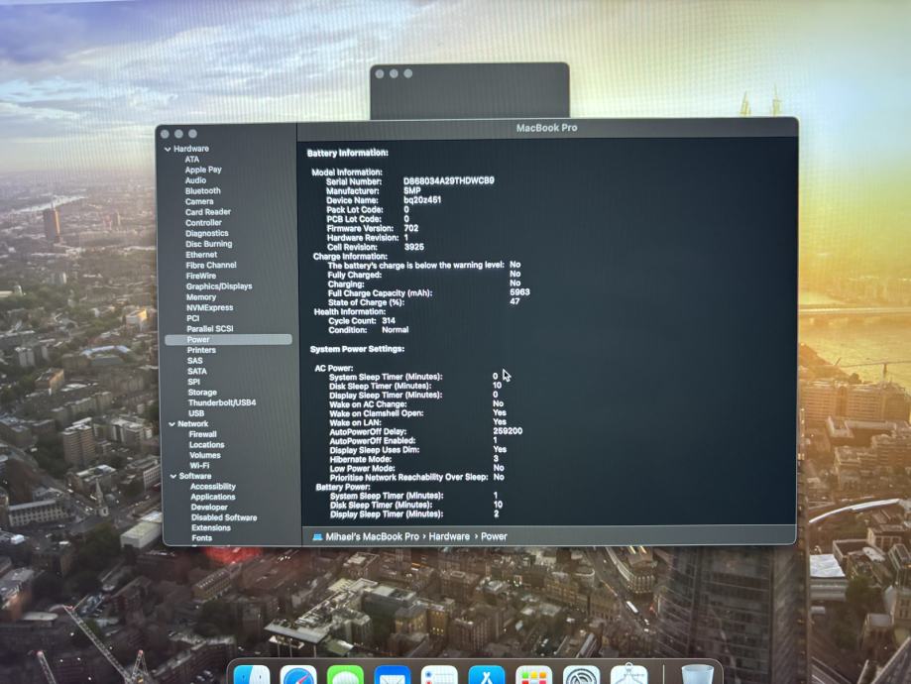Select Wi-Fi under Network
This screenshot has height=684, width=911.
tap(199, 466)
